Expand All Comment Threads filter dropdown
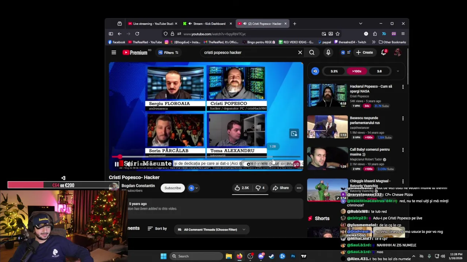The height and width of the screenshot is (262, 467). click(x=212, y=230)
